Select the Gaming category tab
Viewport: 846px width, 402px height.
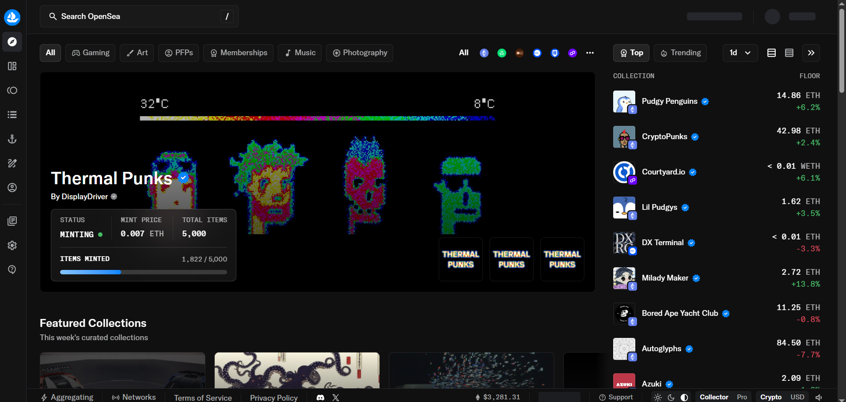(91, 53)
